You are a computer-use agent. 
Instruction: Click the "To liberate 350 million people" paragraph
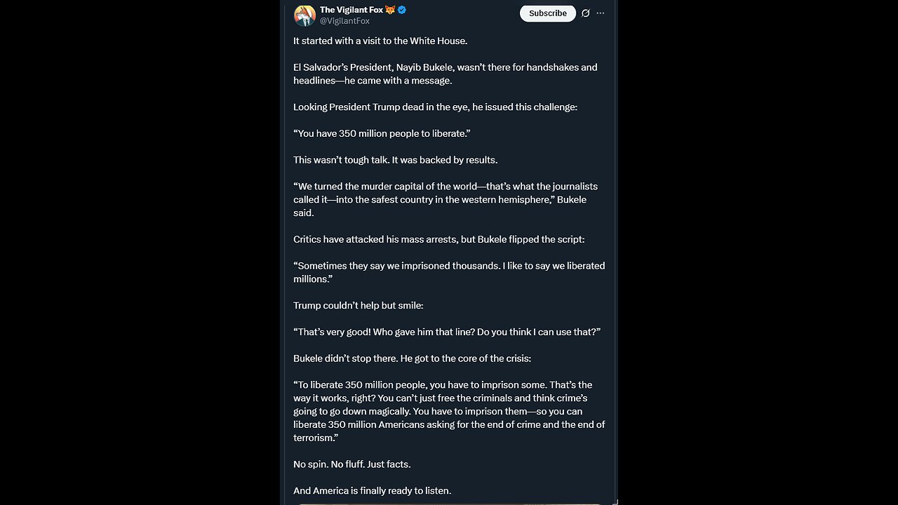pyautogui.click(x=449, y=411)
